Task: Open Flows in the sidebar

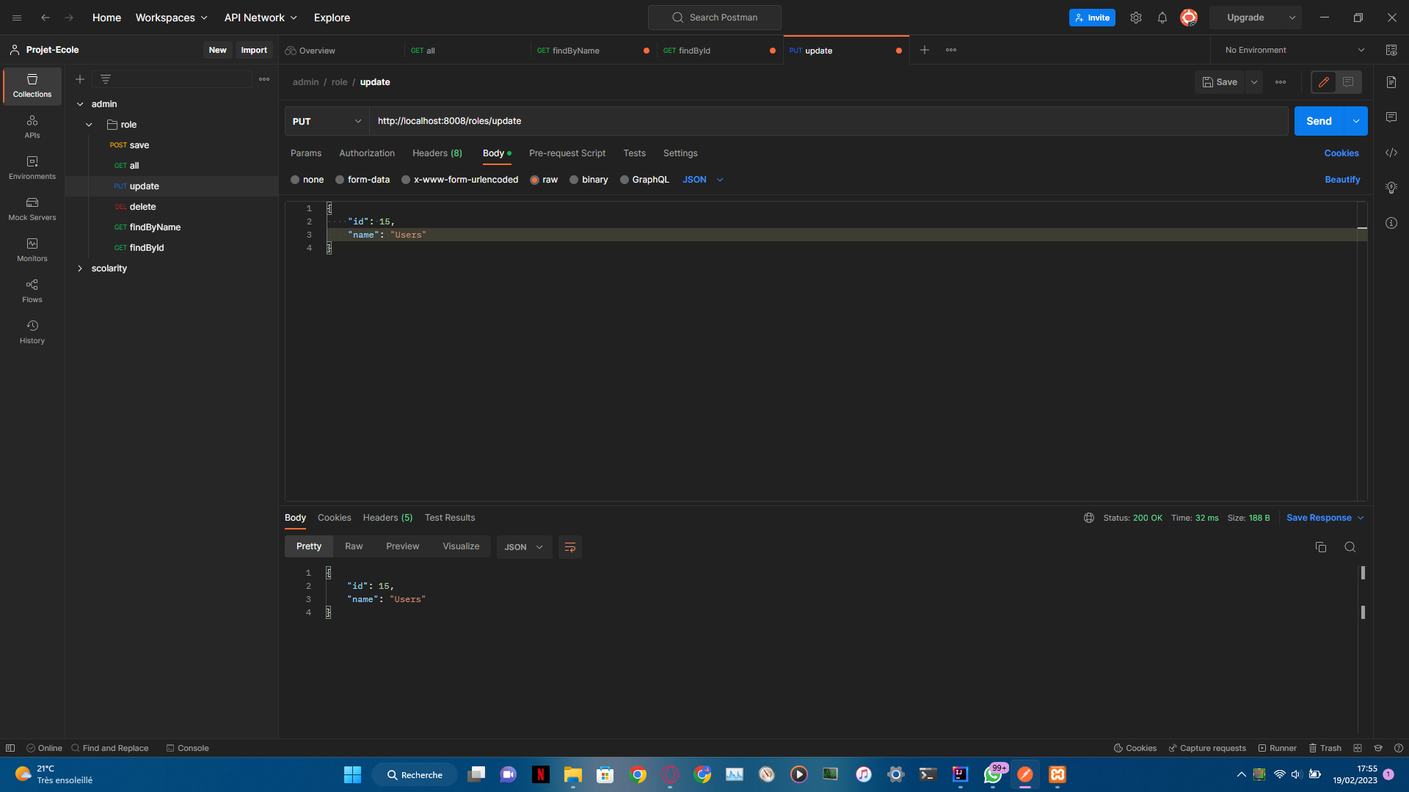Action: (x=32, y=291)
